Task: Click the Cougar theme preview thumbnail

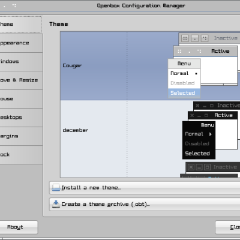Action: (x=204, y=65)
